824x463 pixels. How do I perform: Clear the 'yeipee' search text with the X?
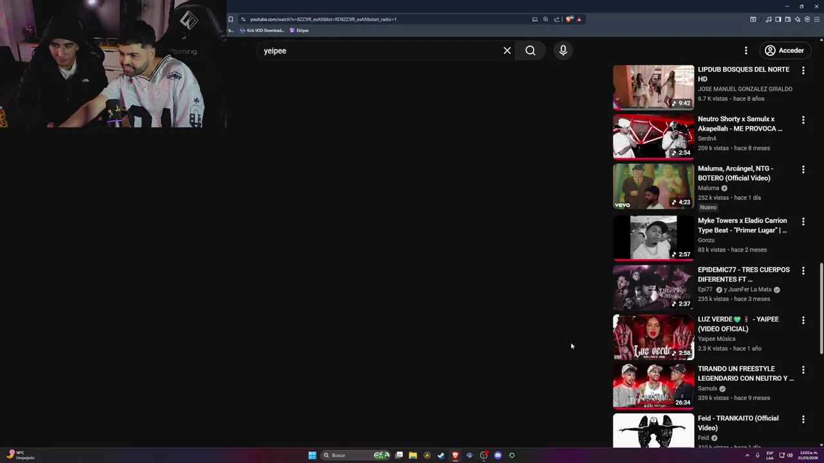pyautogui.click(x=507, y=50)
